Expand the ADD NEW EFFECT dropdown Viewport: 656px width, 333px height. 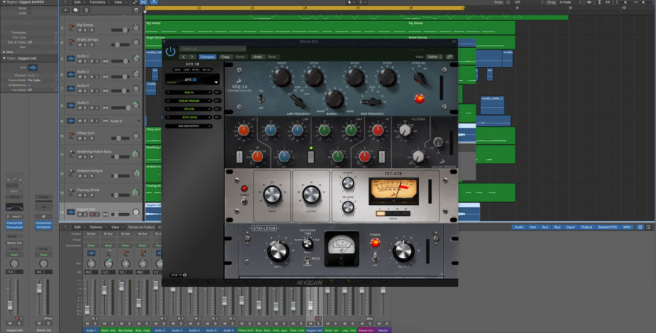189,126
